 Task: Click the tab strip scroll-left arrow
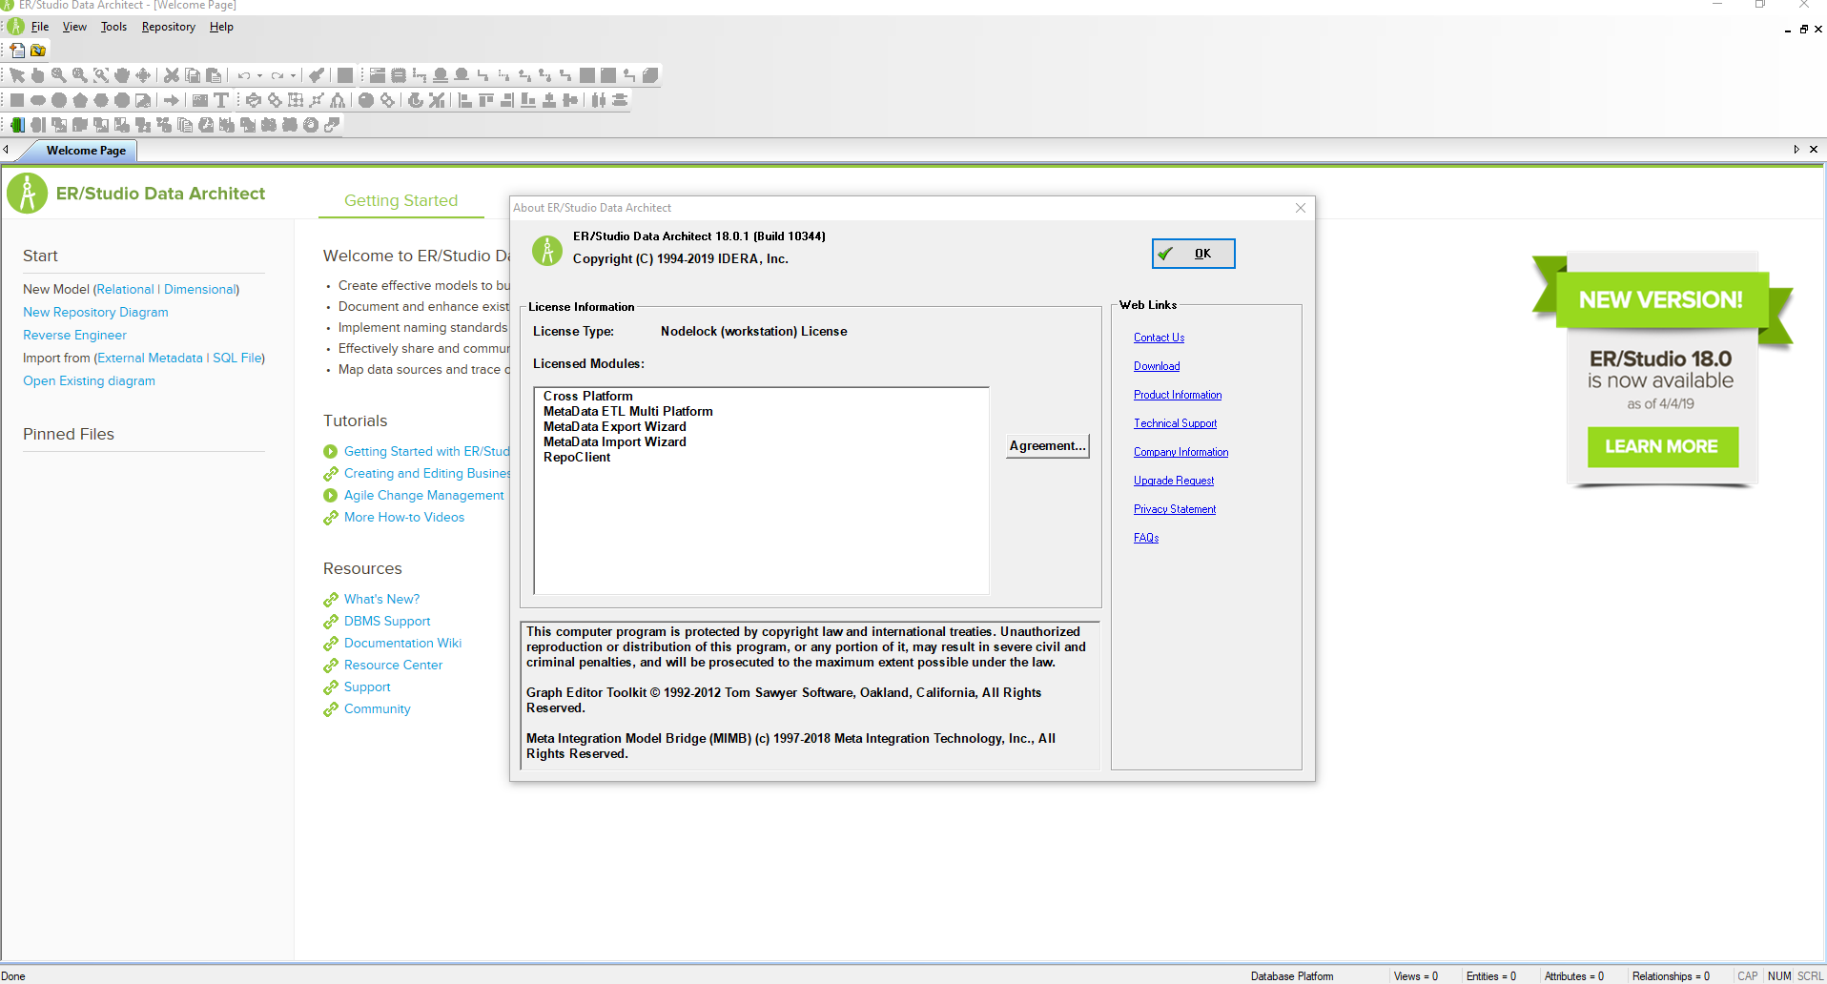pos(6,150)
